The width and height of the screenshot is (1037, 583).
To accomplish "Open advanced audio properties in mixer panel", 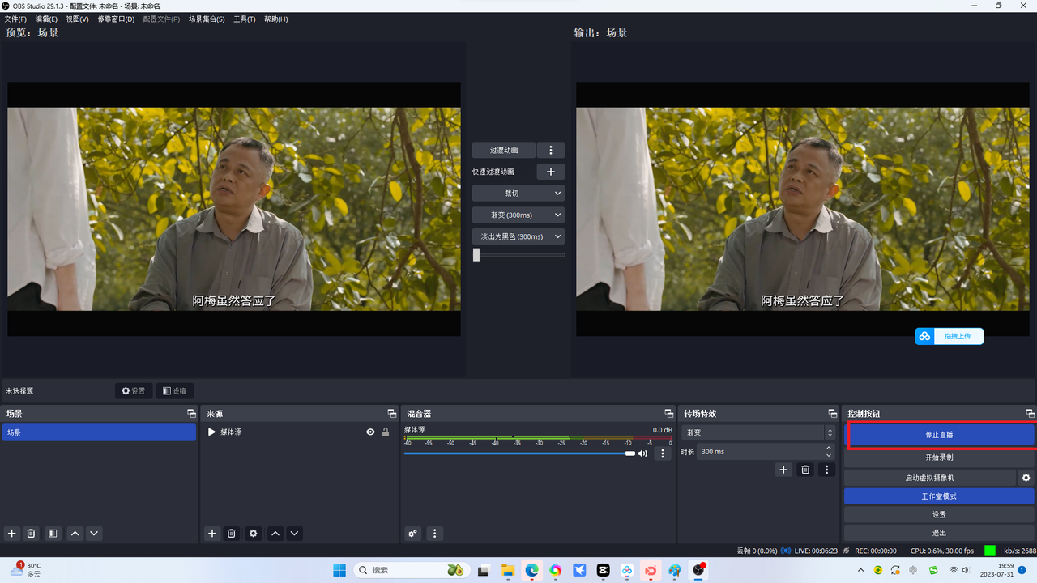I will 413,534.
